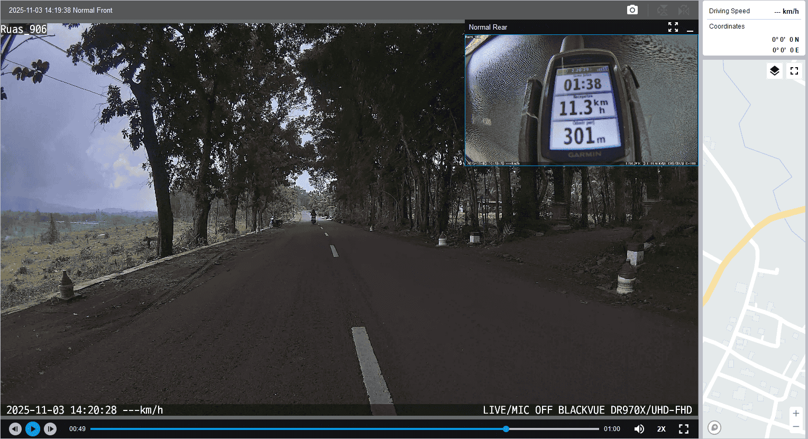
Task: Toggle fullscreen for the video player
Action: (684, 429)
